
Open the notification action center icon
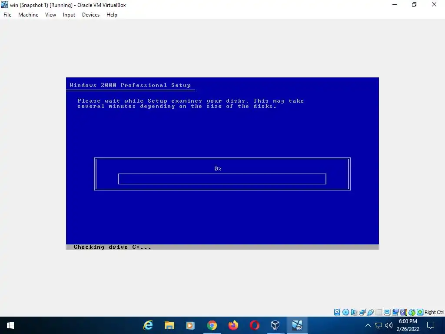point(431,325)
